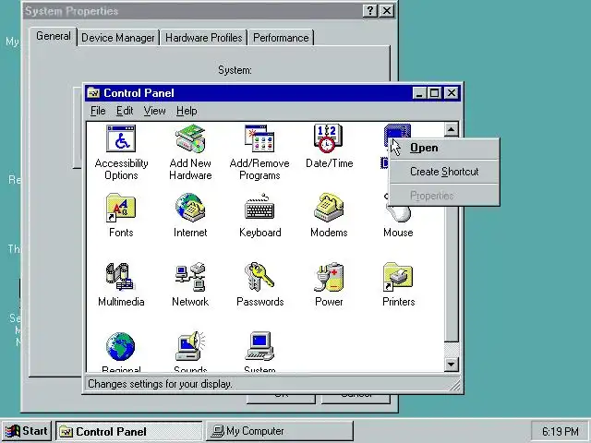This screenshot has width=591, height=443.
Task: Open the Help menu
Action: [187, 111]
